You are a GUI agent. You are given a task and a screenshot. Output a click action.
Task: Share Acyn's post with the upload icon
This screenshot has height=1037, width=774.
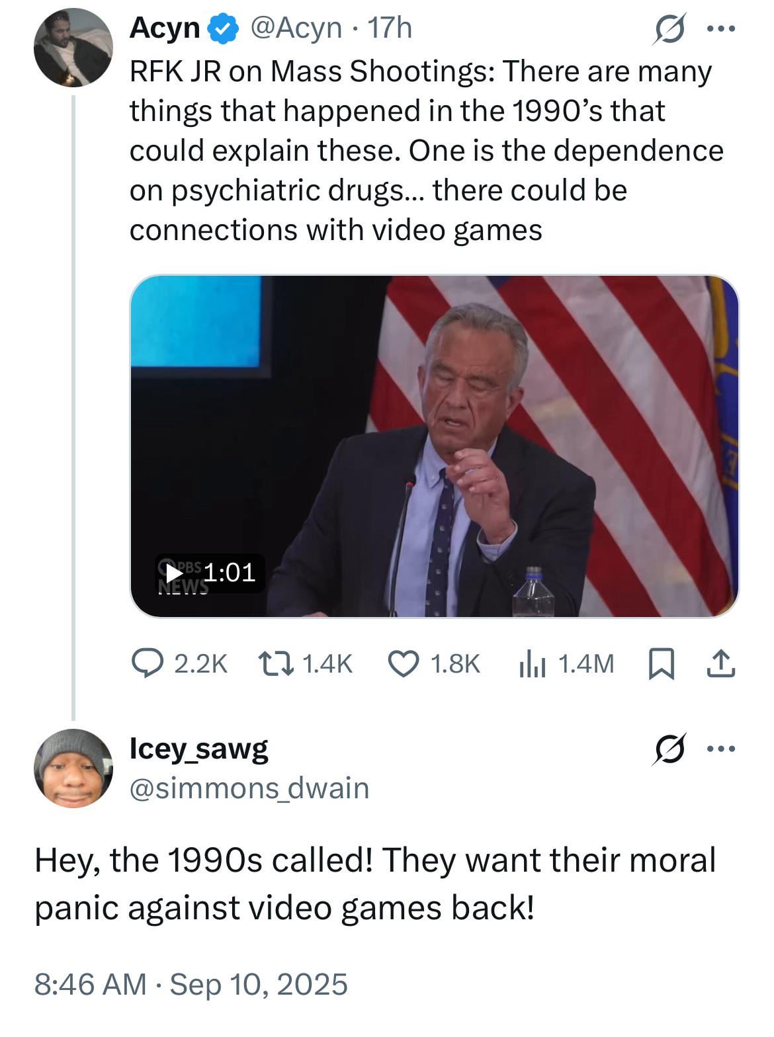click(x=720, y=664)
